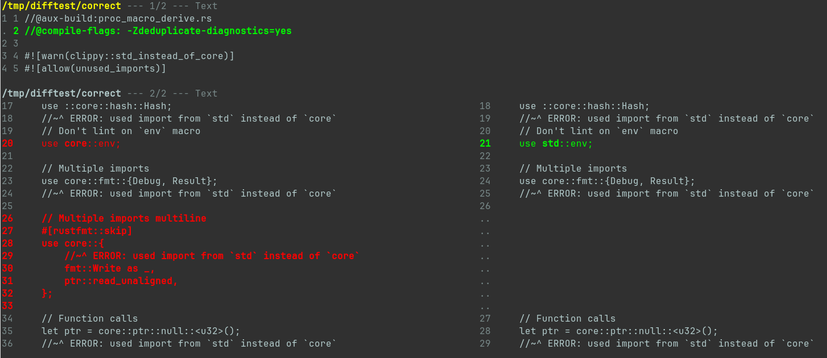The height and width of the screenshot is (358, 827).
Task: Select added green line 'use std::env;'
Action: [x=556, y=143]
